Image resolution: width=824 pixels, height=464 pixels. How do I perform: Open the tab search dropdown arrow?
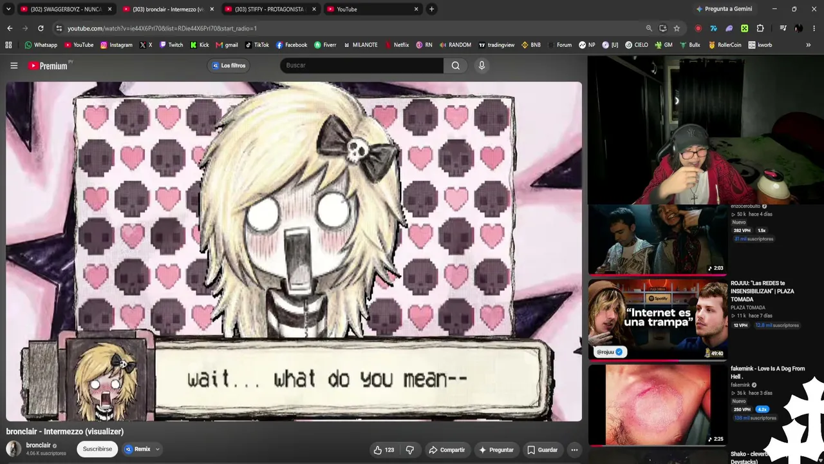click(x=8, y=9)
